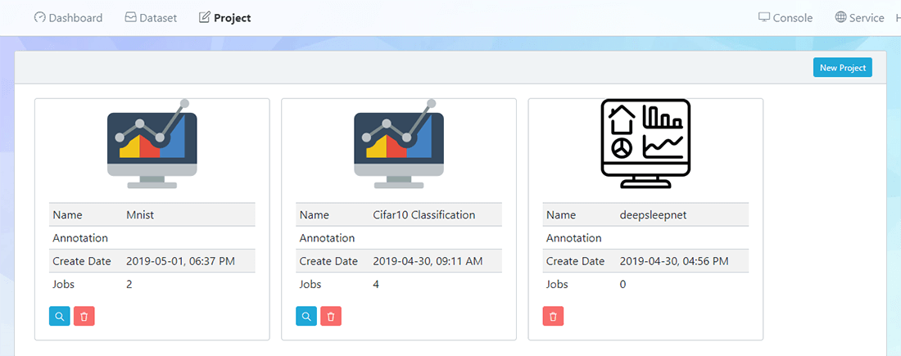Open the Dashboard navigation item
The width and height of the screenshot is (901, 356).
68,18
